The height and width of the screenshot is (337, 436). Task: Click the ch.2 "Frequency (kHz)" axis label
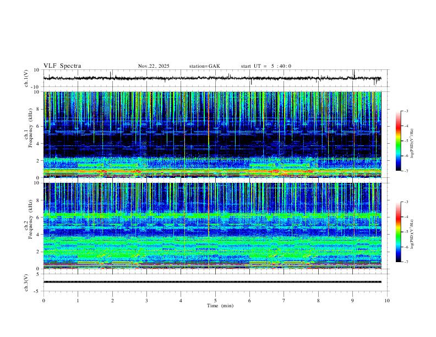(30, 219)
